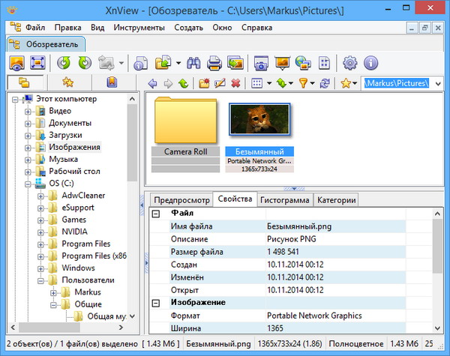Screen dimensions: 450x356
Task: Click the red X delete icon
Action: click(236, 83)
